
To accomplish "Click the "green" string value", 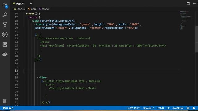I will point(85,24).
